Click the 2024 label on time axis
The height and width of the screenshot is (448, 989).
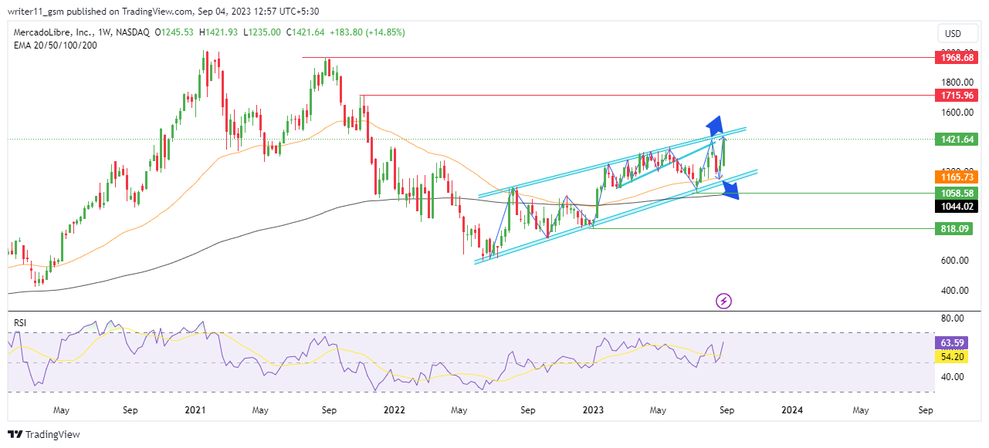(791, 410)
